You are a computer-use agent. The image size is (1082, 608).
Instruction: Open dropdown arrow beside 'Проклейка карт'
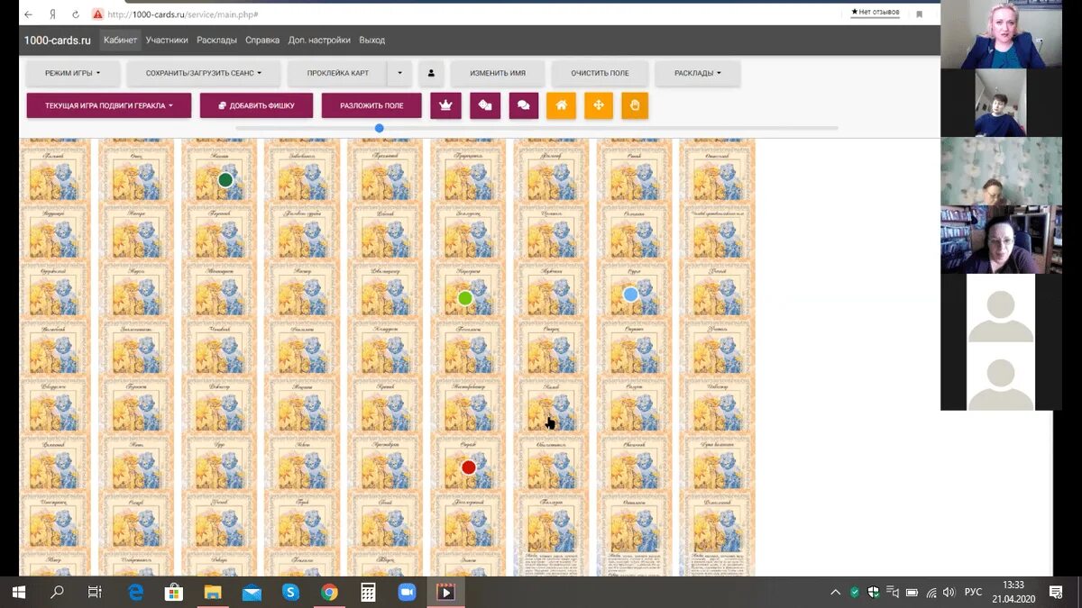[x=399, y=73]
